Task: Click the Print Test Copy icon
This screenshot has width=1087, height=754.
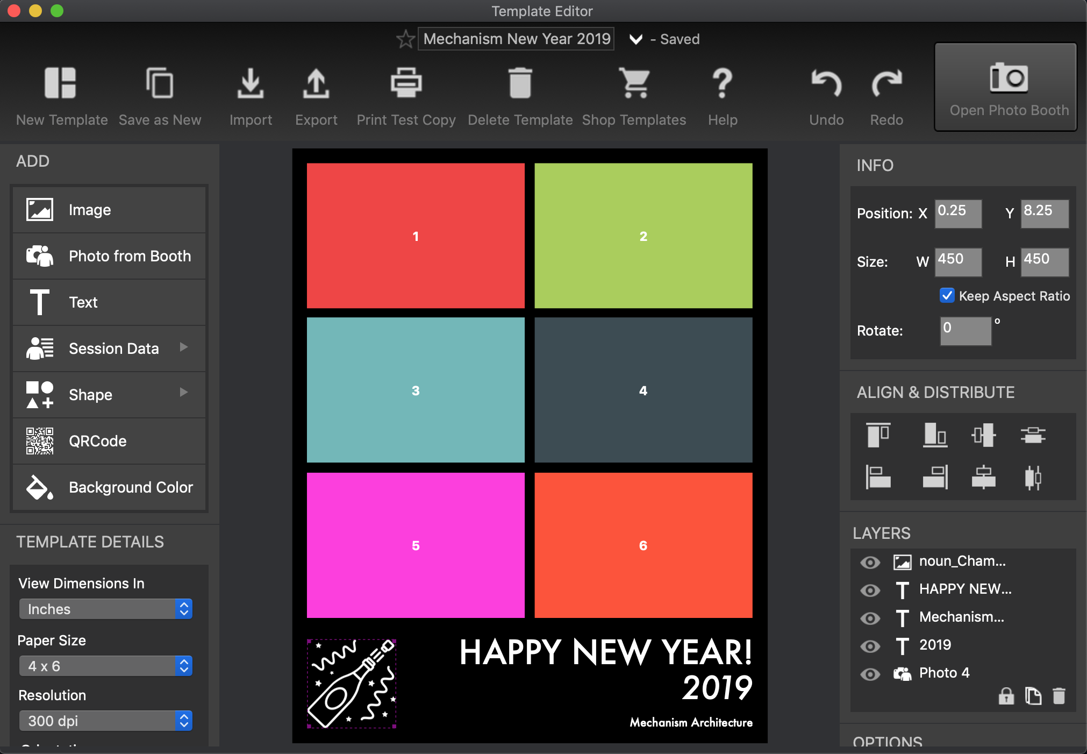Action: (406, 83)
